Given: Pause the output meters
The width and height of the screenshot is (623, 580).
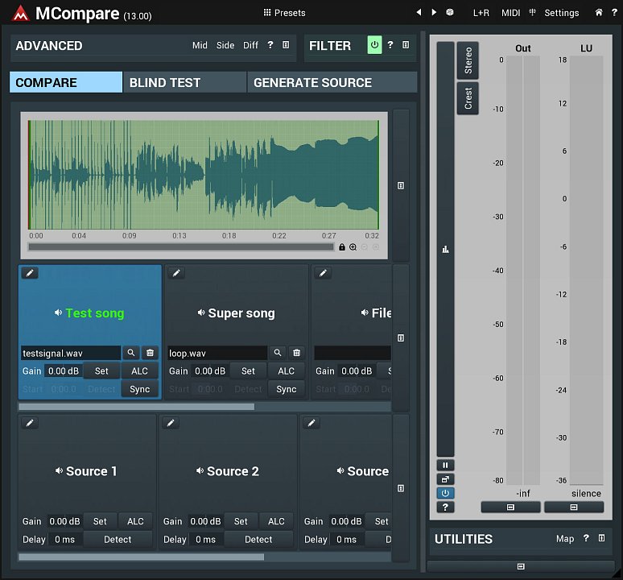Looking at the screenshot, I should point(445,465).
